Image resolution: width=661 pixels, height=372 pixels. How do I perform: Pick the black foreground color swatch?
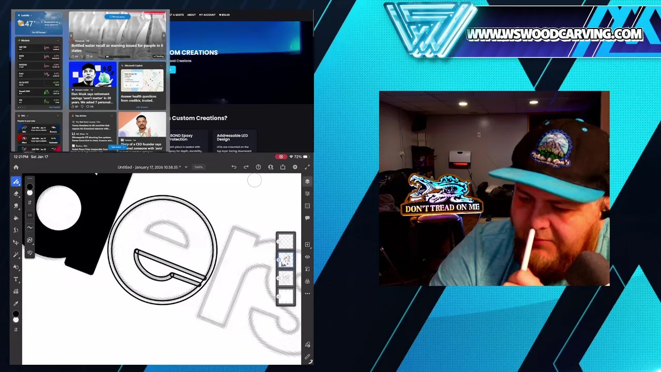(x=16, y=315)
